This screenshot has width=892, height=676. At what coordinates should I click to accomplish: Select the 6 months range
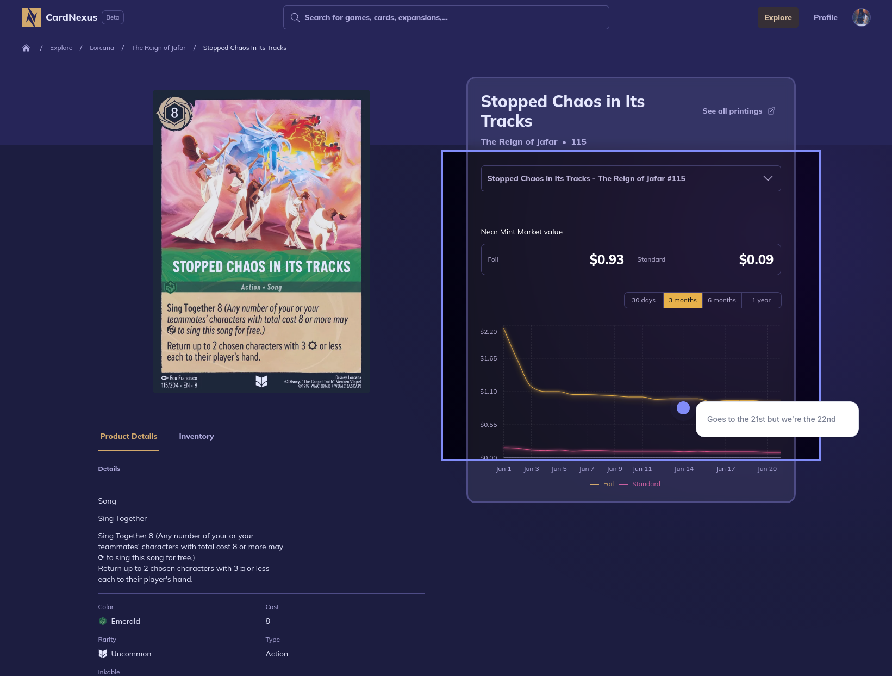721,300
